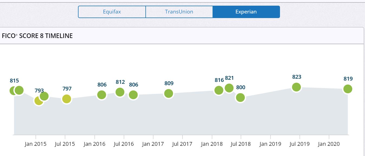This screenshot has width=365, height=156.
Task: Switch to the Equifax tab
Action: click(112, 12)
